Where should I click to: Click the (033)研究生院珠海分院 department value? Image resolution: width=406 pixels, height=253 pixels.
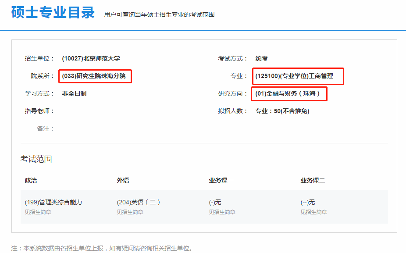[94, 76]
